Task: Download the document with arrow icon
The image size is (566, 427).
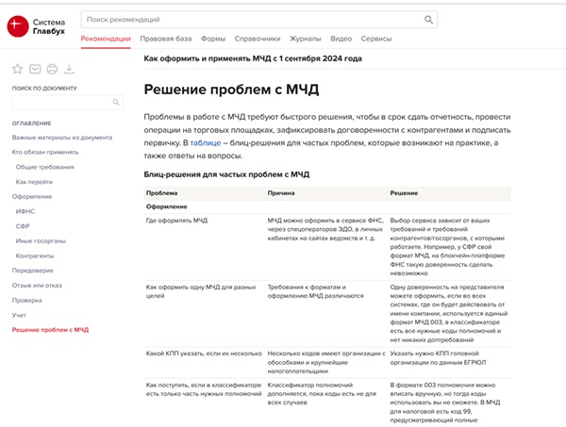Action: click(x=70, y=69)
